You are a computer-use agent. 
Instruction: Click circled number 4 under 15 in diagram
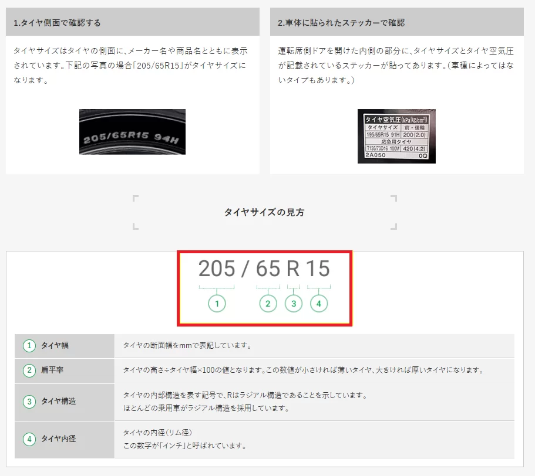pos(319,303)
